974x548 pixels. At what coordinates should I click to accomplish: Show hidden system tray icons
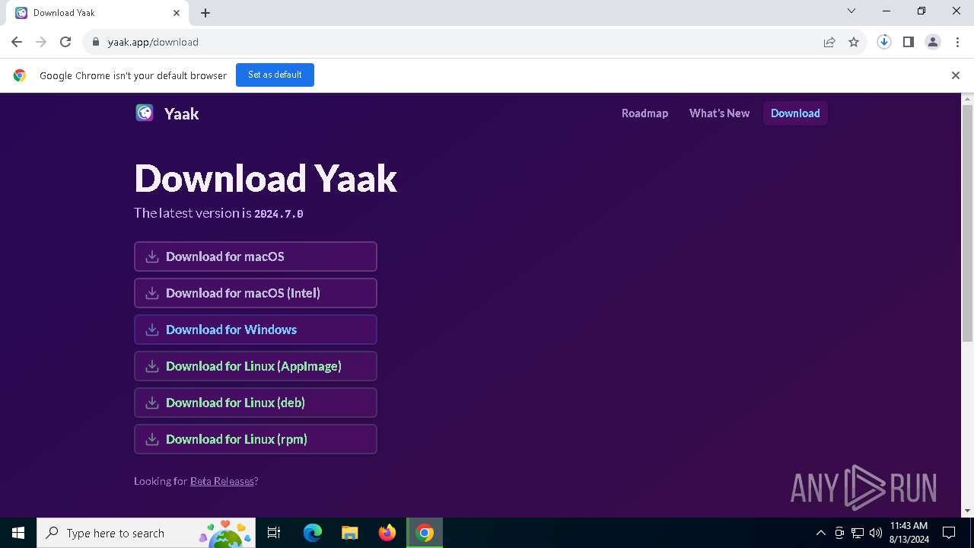tap(820, 533)
